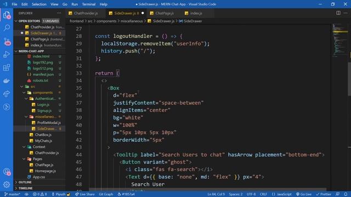Open manifest.json in file tree
The height and width of the screenshot is (197, 351).
coord(43,74)
